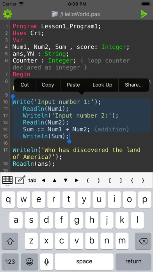Open the Share... option

tap(134, 85)
